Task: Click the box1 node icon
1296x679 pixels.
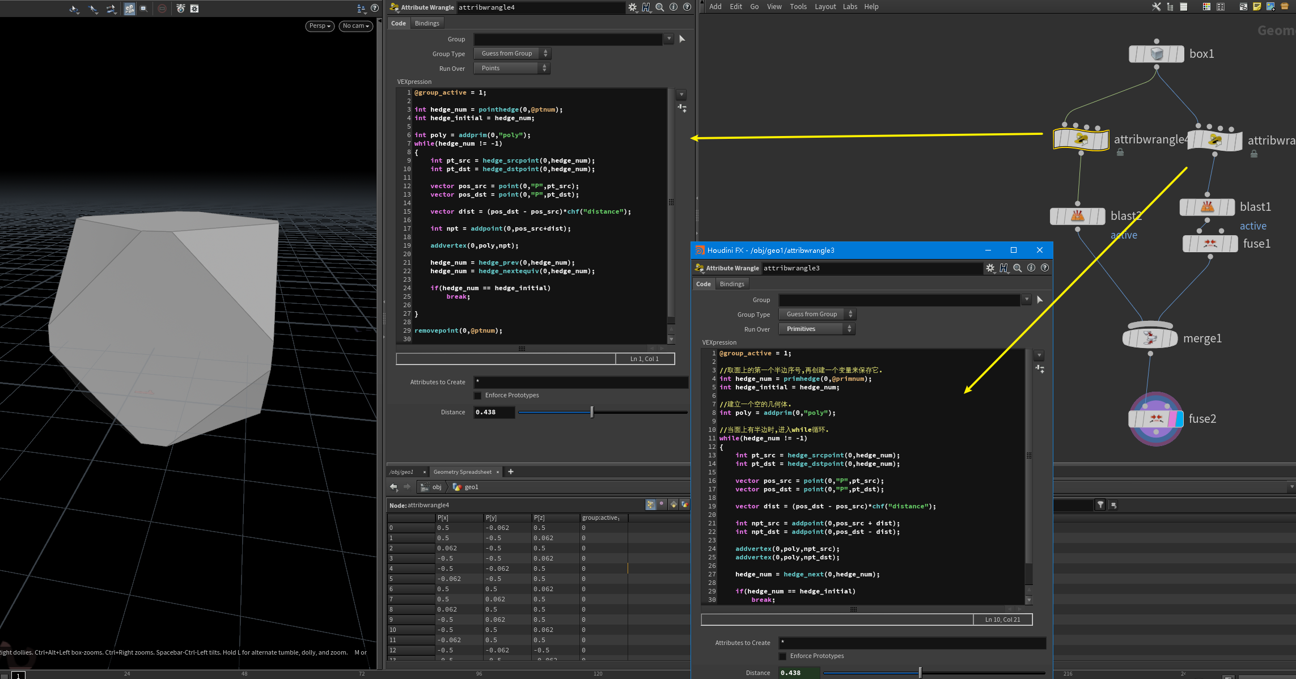Action: pyautogui.click(x=1157, y=54)
